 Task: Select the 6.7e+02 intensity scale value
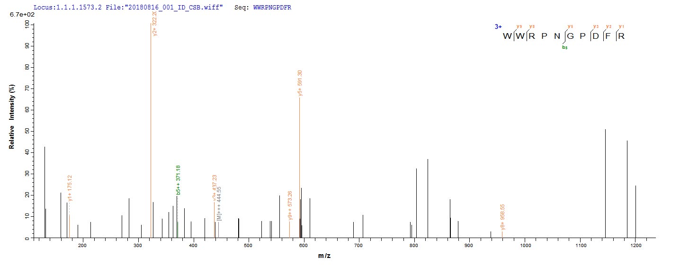20,16
